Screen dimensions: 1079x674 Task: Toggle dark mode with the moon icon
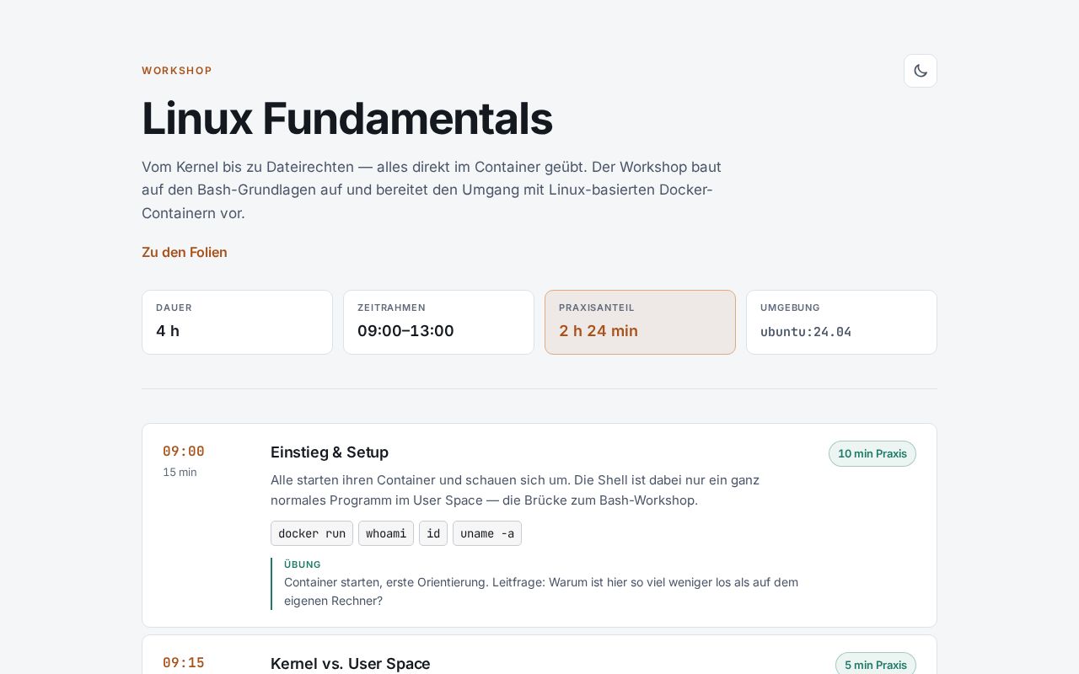[x=921, y=71]
